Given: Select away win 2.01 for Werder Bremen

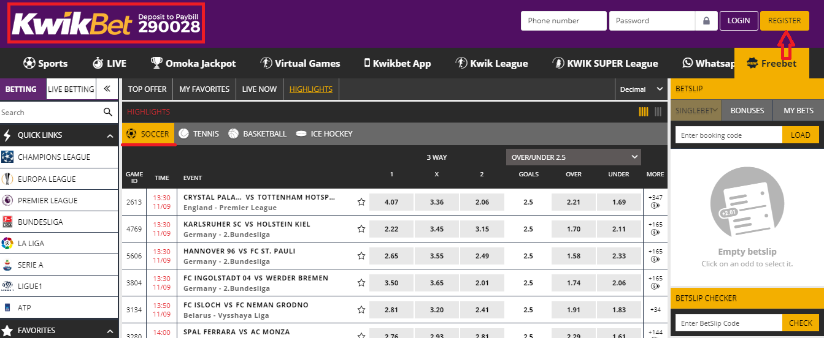Looking at the screenshot, I should coord(482,283).
